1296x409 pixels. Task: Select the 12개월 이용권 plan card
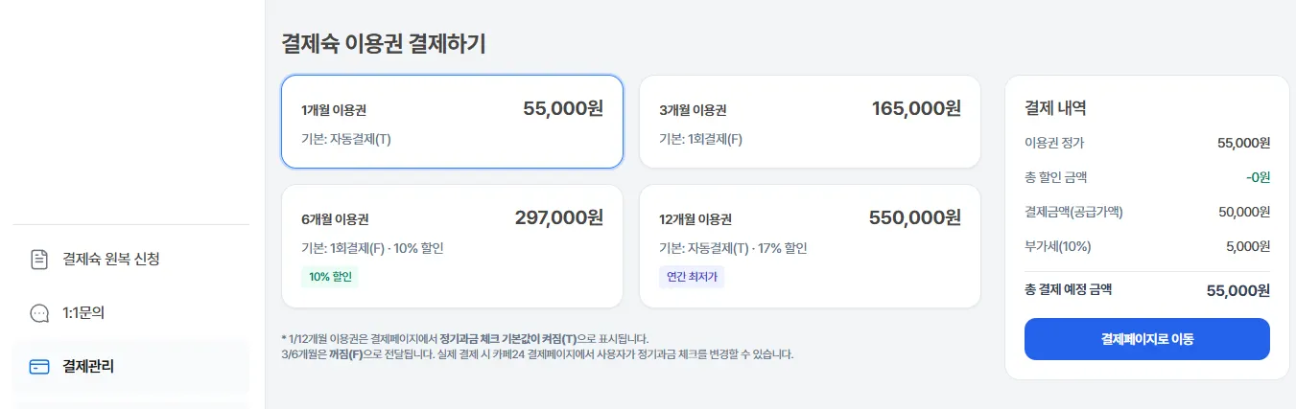810,246
